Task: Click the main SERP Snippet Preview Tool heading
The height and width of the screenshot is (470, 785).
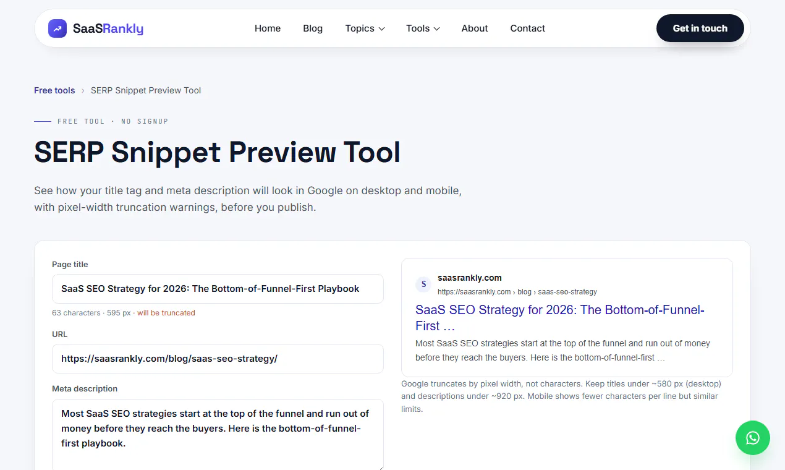Action: point(217,152)
